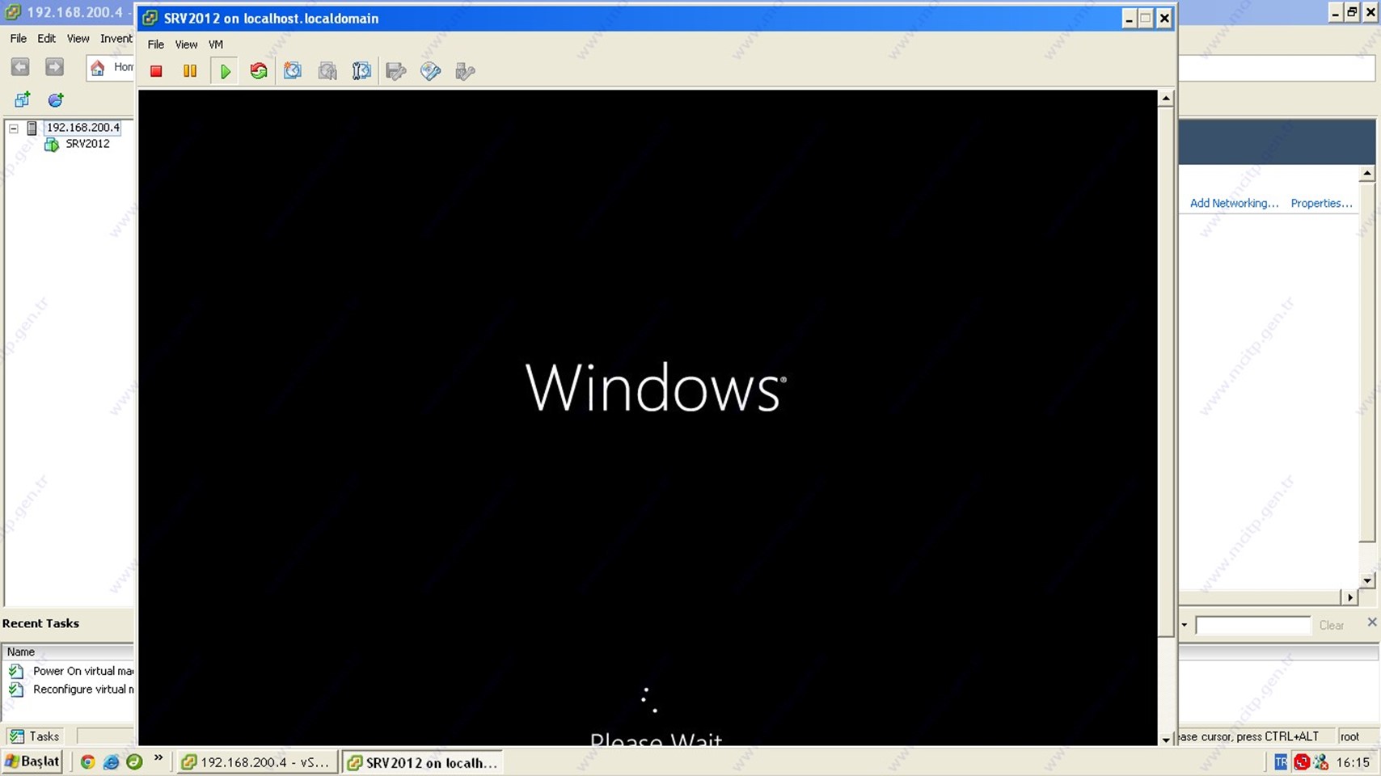The width and height of the screenshot is (1381, 776).
Task: Click the red tray icon with arrows
Action: (x=1301, y=761)
